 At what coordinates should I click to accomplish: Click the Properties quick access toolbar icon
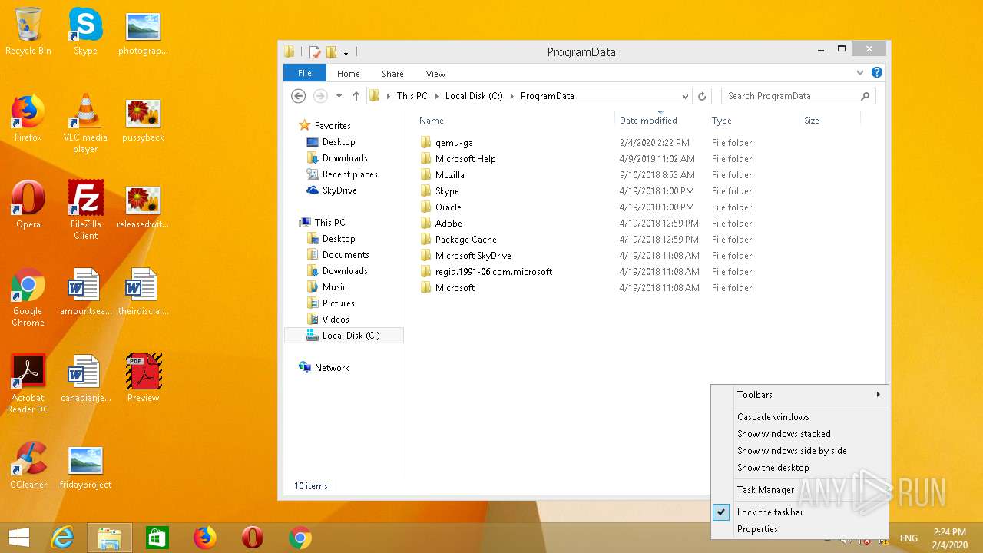pyautogui.click(x=314, y=52)
